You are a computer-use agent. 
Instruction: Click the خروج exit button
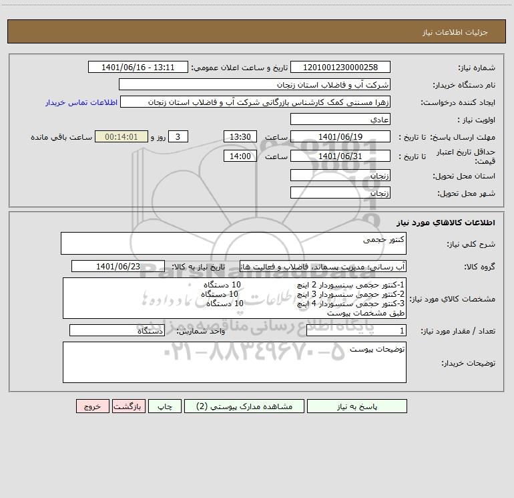[x=92, y=406]
